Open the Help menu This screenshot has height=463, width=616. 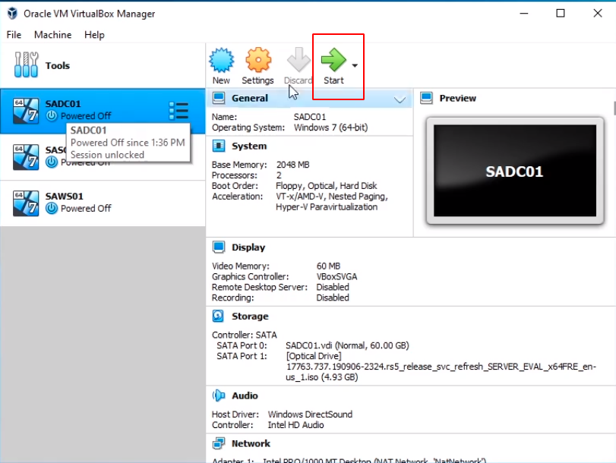click(x=94, y=35)
